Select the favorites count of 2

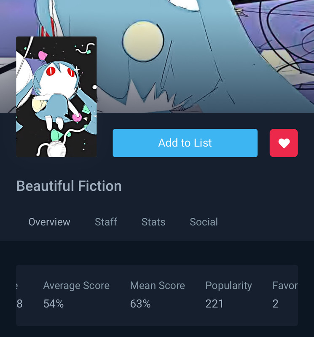276,304
